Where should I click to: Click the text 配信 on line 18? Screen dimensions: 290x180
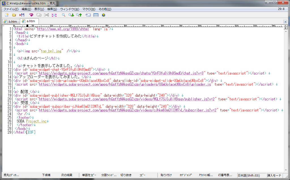(x=24, y=92)
